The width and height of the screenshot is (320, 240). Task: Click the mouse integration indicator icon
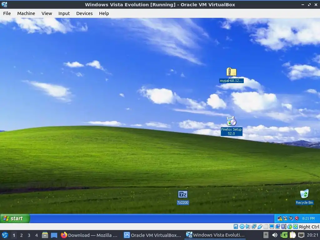coord(290,227)
